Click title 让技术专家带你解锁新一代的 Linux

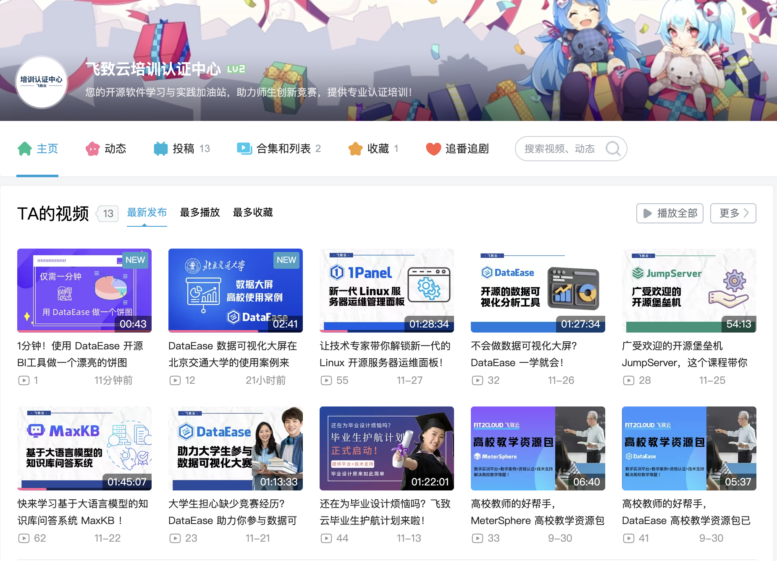(x=385, y=354)
